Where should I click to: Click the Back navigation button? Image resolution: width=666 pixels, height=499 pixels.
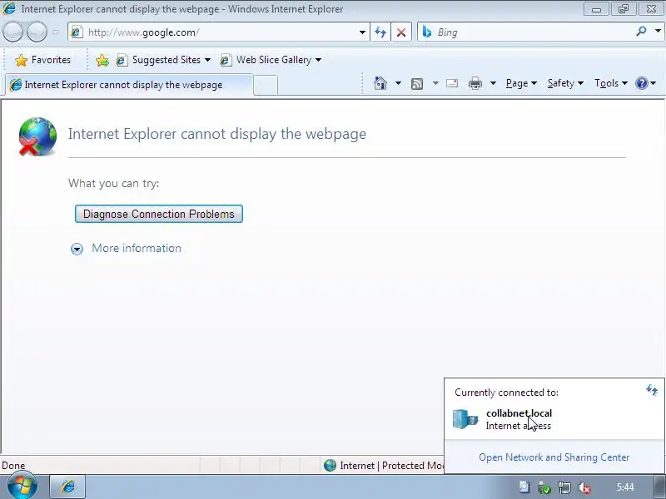[x=12, y=32]
